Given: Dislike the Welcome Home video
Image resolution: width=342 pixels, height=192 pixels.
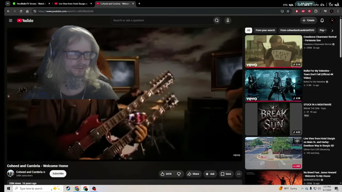Looking at the screenshot, I should [179, 174].
